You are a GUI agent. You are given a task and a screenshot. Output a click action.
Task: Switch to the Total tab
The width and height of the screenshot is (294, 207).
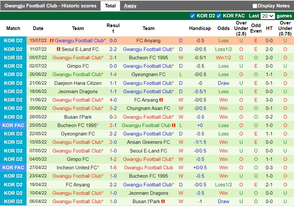coord(110,6)
